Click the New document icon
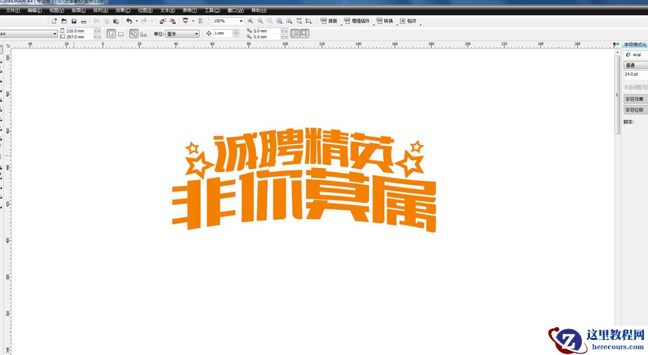648x355 pixels. click(54, 21)
